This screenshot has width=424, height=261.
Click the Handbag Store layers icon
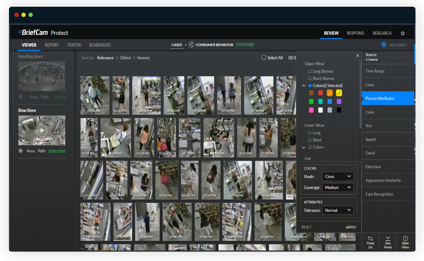coord(21,97)
